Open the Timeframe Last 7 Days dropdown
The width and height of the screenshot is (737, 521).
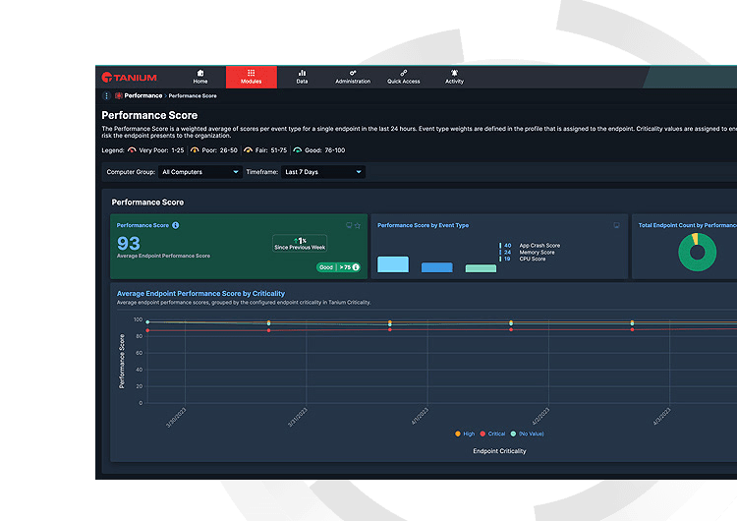pos(323,172)
